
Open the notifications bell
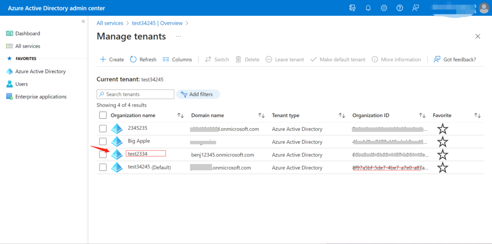pos(368,8)
